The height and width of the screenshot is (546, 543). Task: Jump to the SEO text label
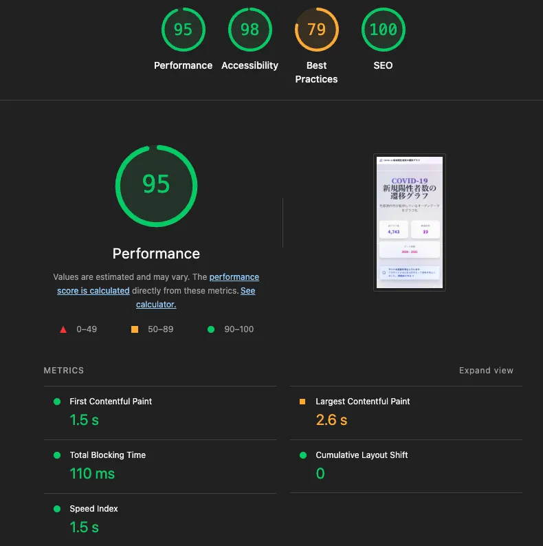pyautogui.click(x=383, y=65)
